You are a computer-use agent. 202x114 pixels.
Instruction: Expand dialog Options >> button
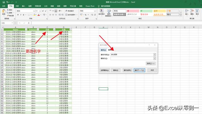pyautogui.click(x=151, y=63)
